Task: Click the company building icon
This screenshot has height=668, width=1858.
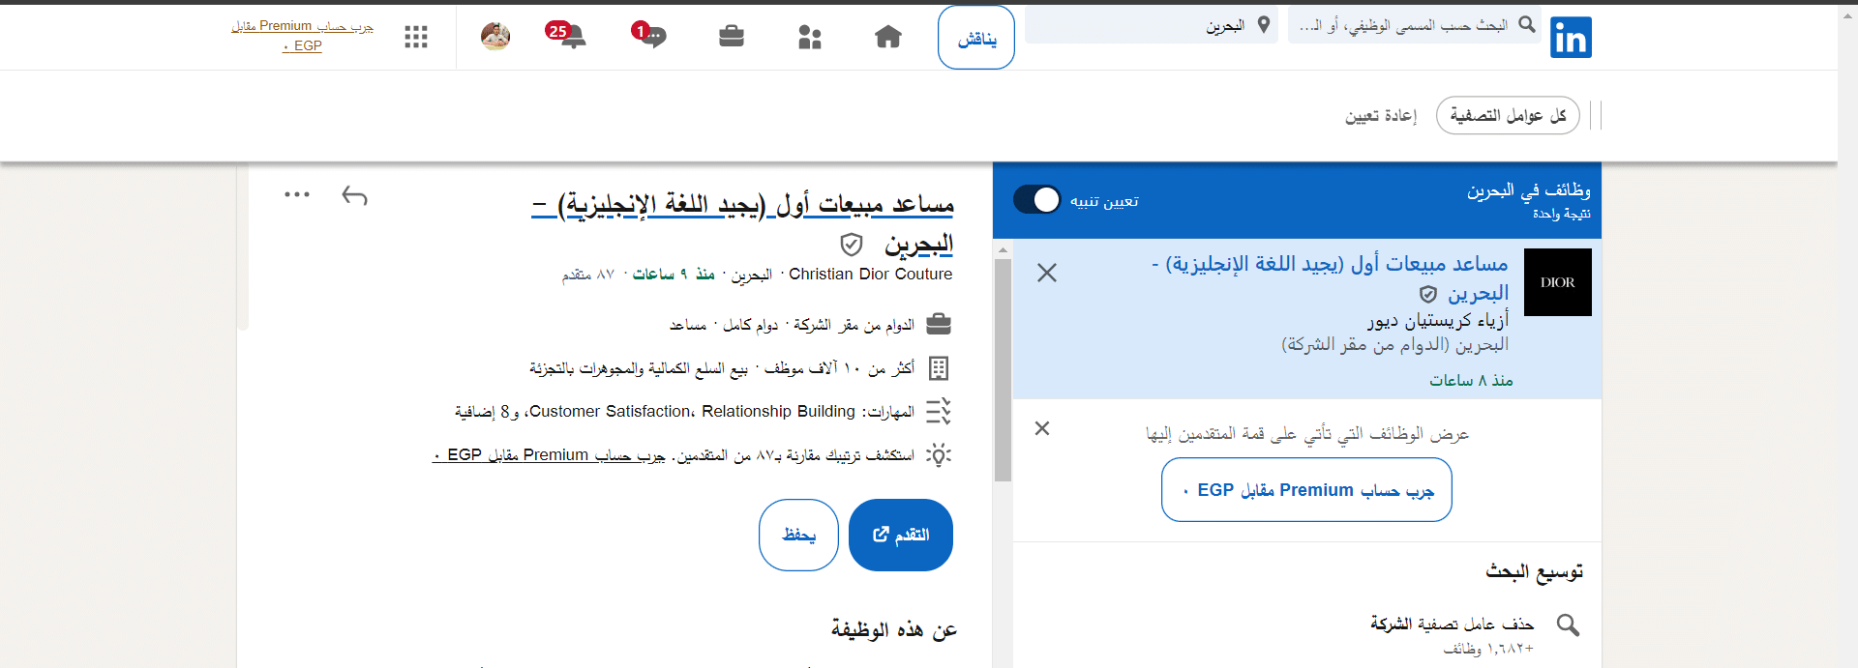Action: coord(939,368)
